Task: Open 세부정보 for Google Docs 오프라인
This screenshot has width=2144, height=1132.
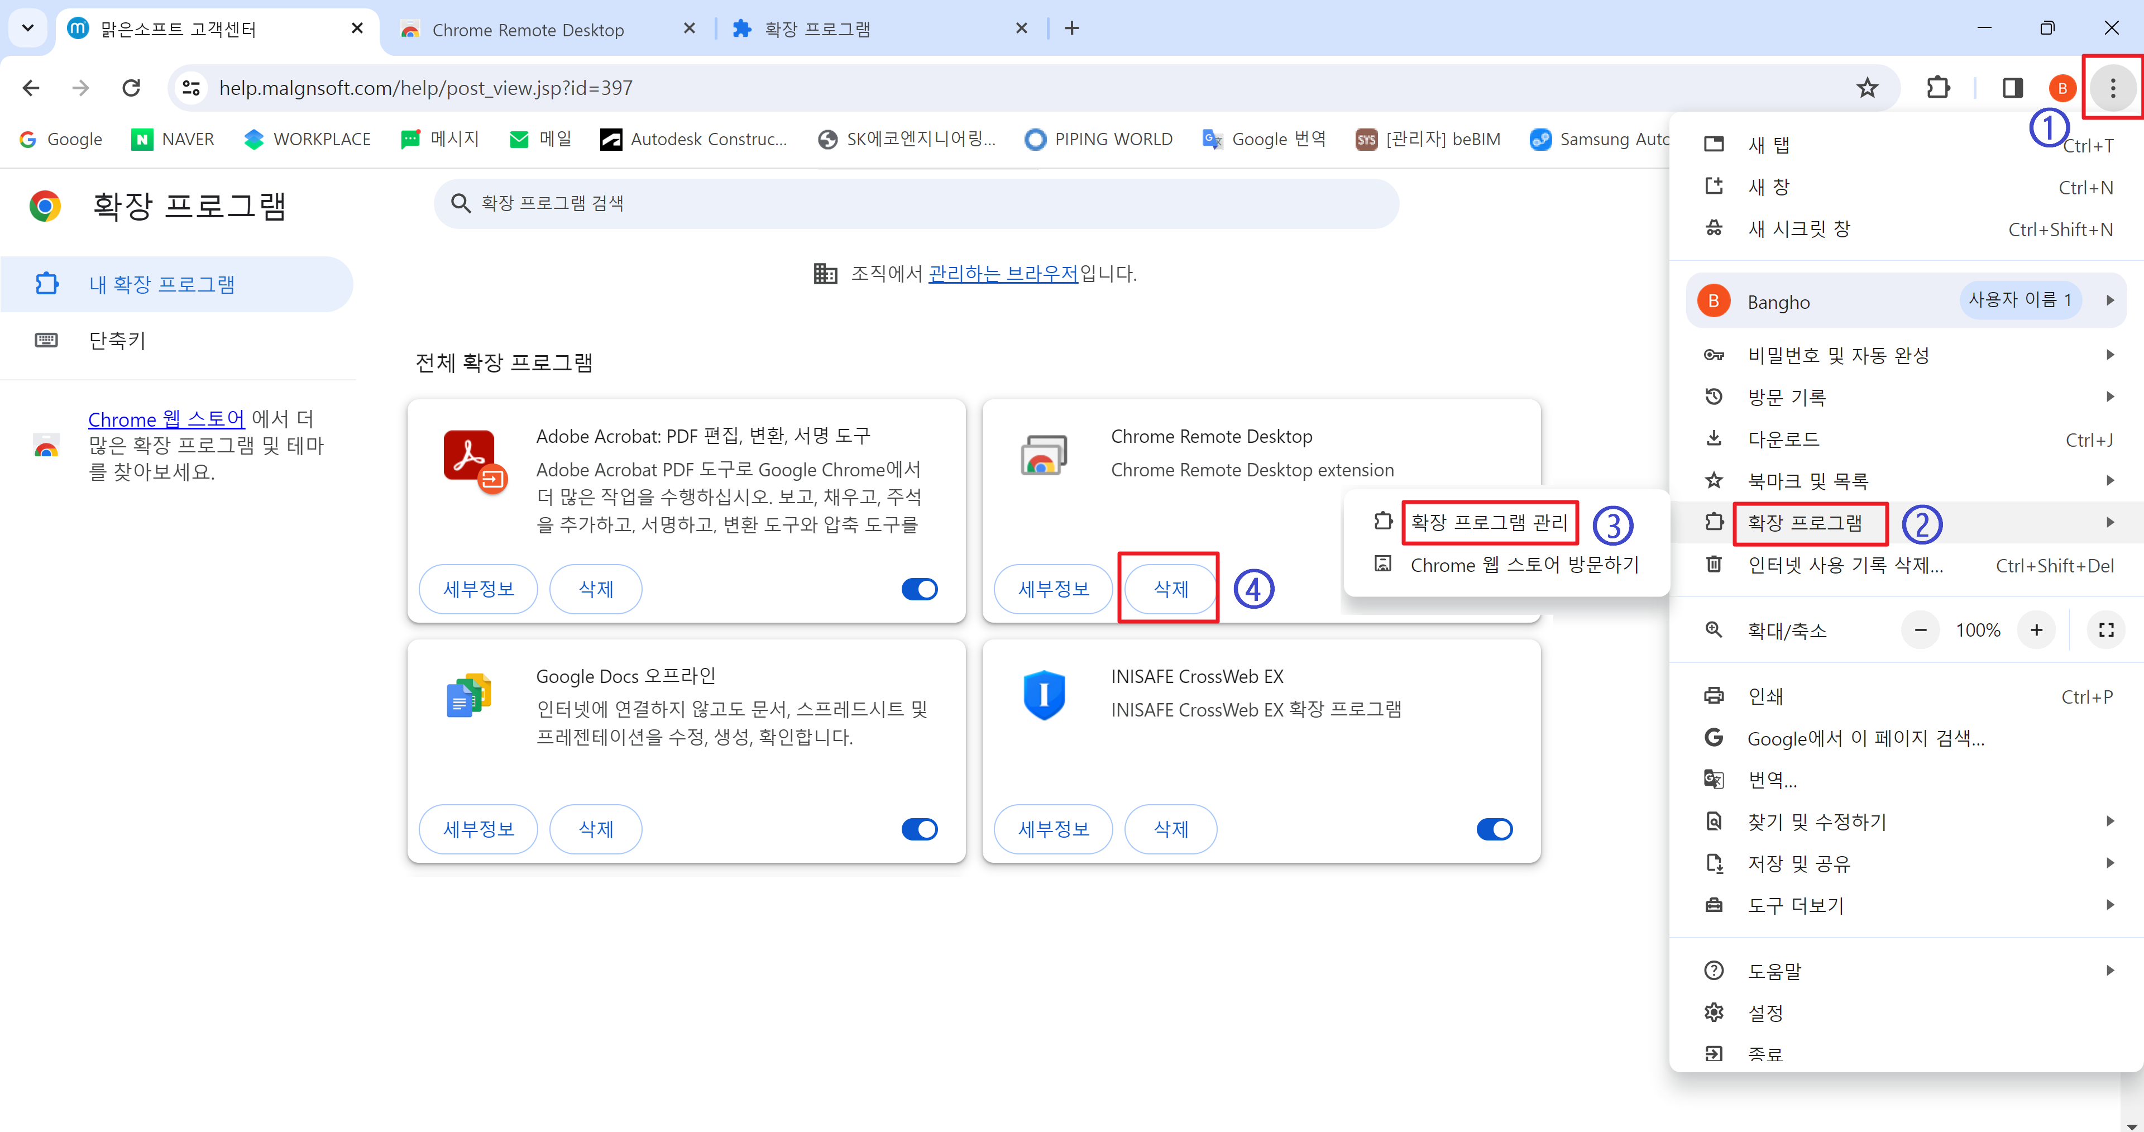Action: point(478,829)
